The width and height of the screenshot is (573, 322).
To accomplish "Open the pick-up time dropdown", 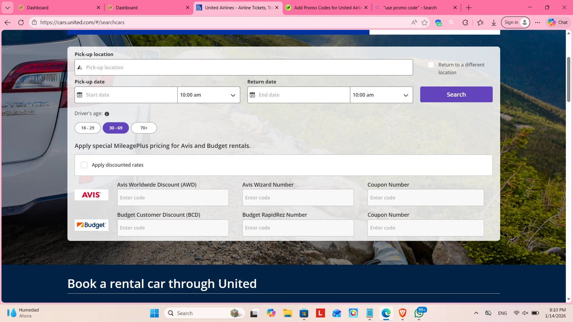I will click(x=209, y=95).
